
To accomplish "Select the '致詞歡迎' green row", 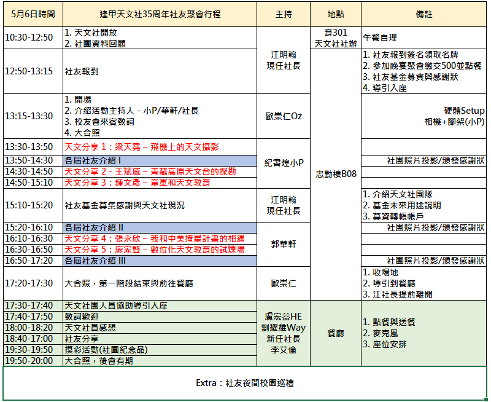I will 160,317.
